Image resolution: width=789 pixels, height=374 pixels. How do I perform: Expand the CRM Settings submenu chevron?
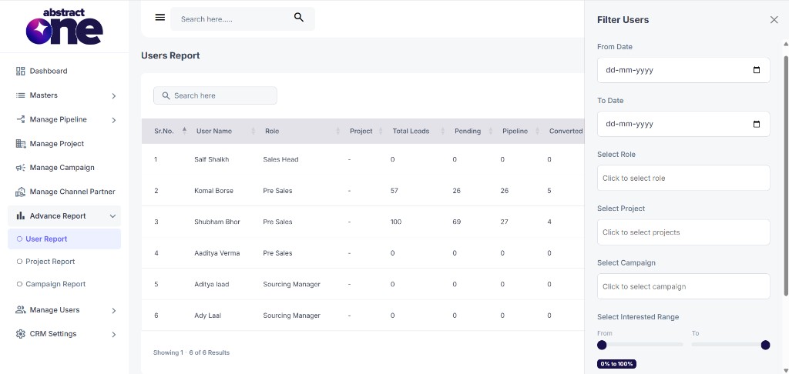click(x=114, y=334)
